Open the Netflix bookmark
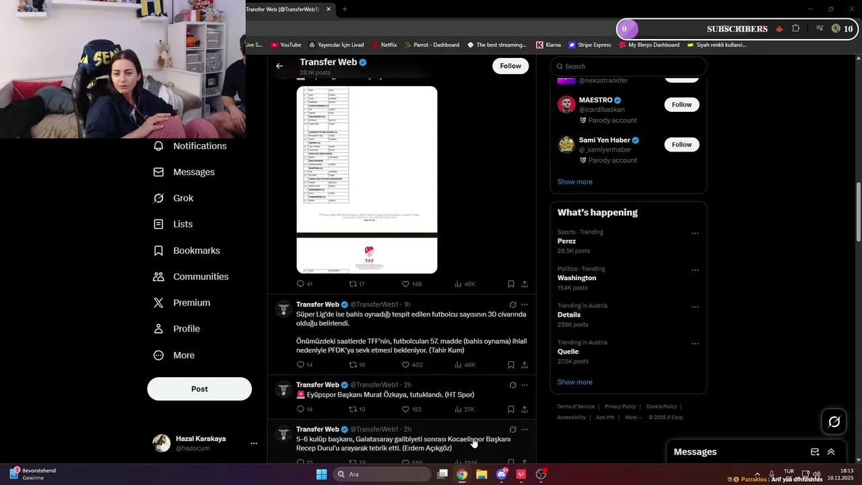 point(385,45)
